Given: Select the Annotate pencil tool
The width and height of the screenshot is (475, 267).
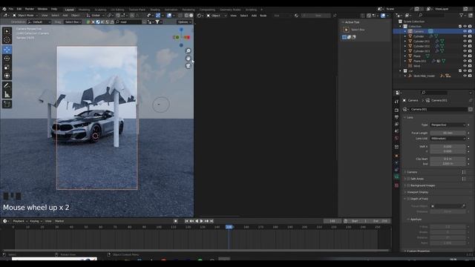Looking at the screenshot, I should 7,86.
